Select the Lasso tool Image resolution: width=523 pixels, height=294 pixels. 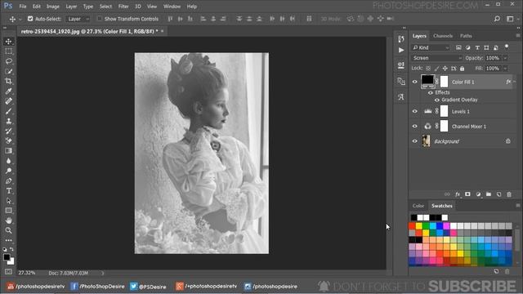tap(9, 61)
